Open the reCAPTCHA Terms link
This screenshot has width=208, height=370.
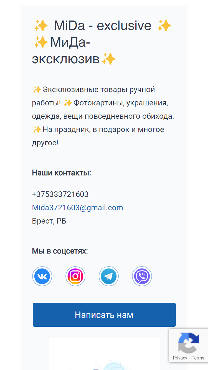click(x=198, y=358)
